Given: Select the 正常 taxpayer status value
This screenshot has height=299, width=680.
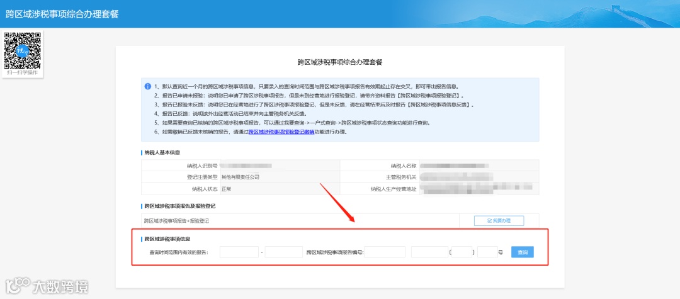Looking at the screenshot, I should pos(227,188).
